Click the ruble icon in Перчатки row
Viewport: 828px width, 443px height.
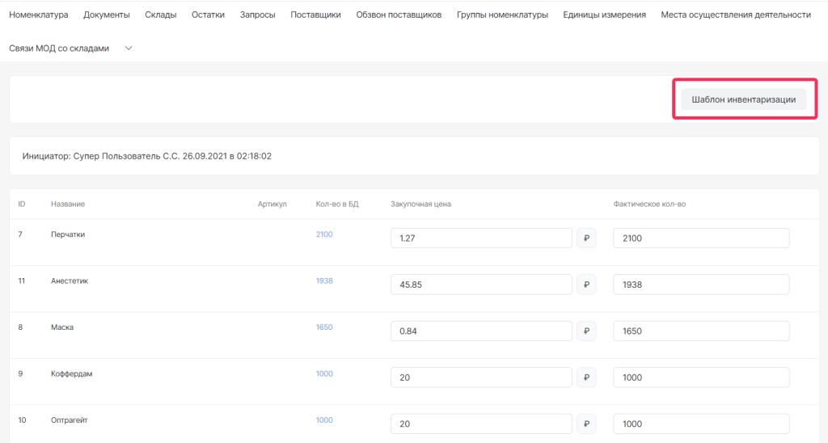586,238
